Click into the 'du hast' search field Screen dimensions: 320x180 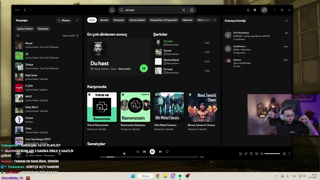tap(152, 10)
